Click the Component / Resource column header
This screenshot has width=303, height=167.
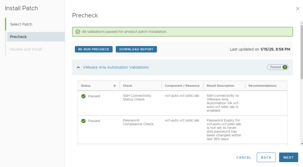pyautogui.click(x=182, y=86)
